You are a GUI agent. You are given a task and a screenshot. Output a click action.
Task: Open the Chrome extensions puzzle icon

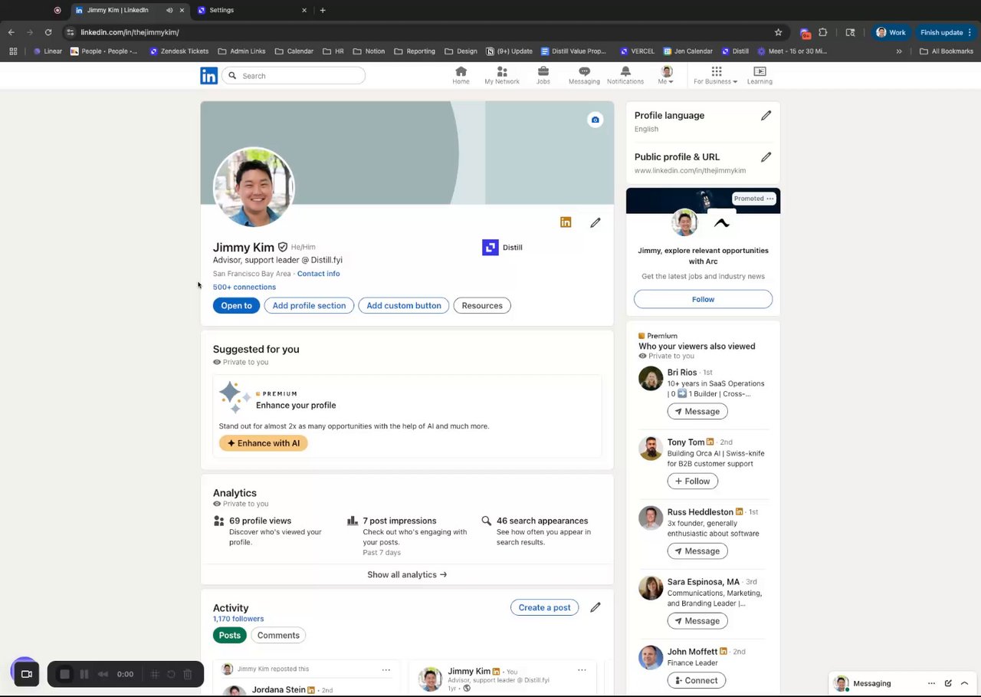pyautogui.click(x=823, y=32)
